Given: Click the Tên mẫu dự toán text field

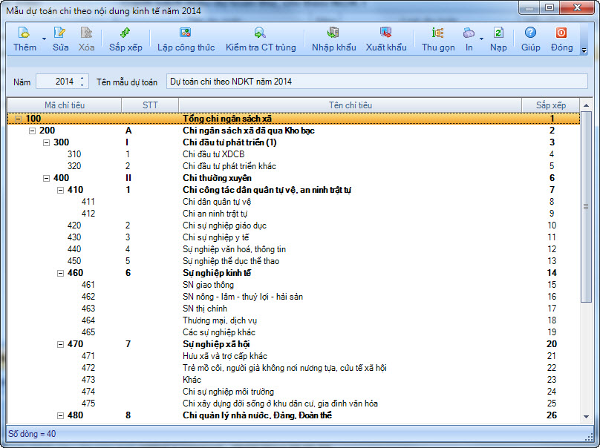Looking at the screenshot, I should click(x=377, y=82).
